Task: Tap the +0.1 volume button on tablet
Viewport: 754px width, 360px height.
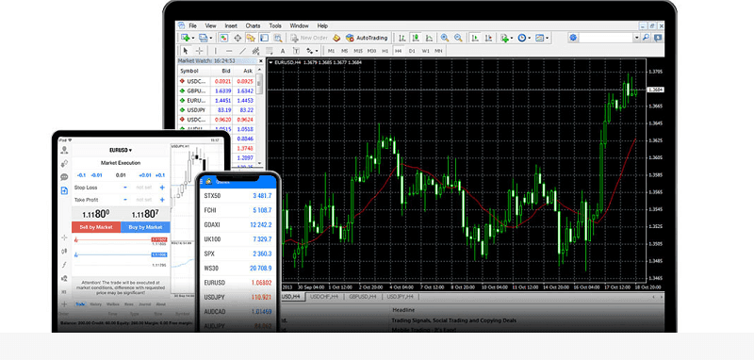Action: [159, 175]
